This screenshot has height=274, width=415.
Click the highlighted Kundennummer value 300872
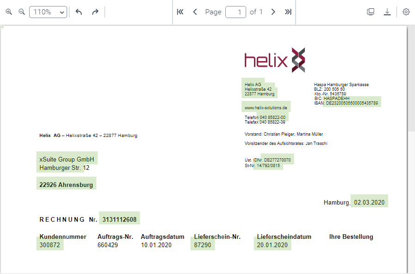(x=50, y=245)
